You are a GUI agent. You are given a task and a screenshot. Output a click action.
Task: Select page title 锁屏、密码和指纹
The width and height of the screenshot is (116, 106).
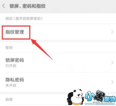click(28, 6)
